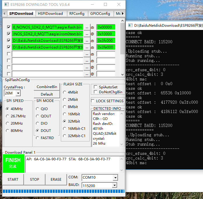This screenshot has width=203, height=199.
Task: Click the 0x3fe000 address field
Action: click(x=106, y=47)
